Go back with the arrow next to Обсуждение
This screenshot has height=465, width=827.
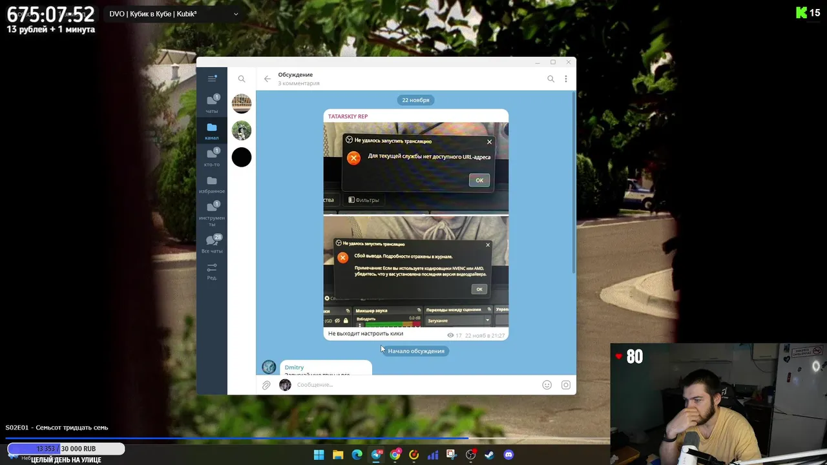click(267, 79)
